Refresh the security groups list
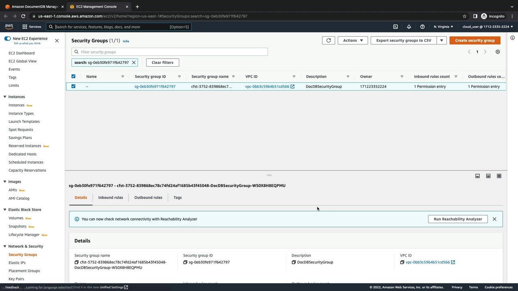 [329, 40]
